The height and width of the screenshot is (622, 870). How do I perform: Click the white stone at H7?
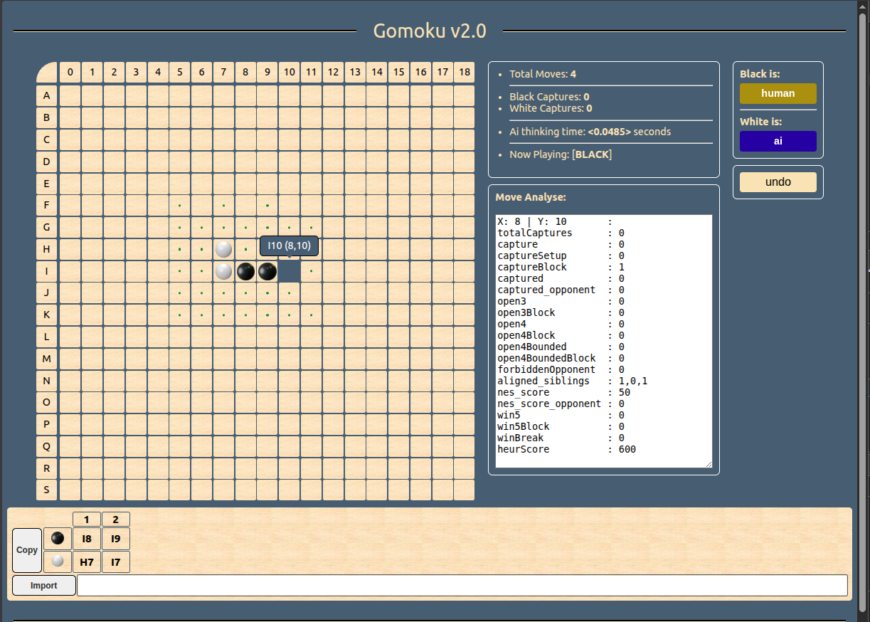point(223,249)
